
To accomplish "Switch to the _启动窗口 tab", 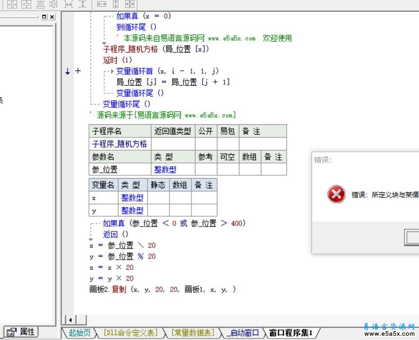I will click(243, 333).
